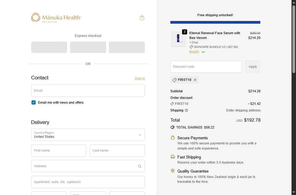Uncheck Email me with news and offers
Screen dimensions: 296x195
(x=33, y=102)
